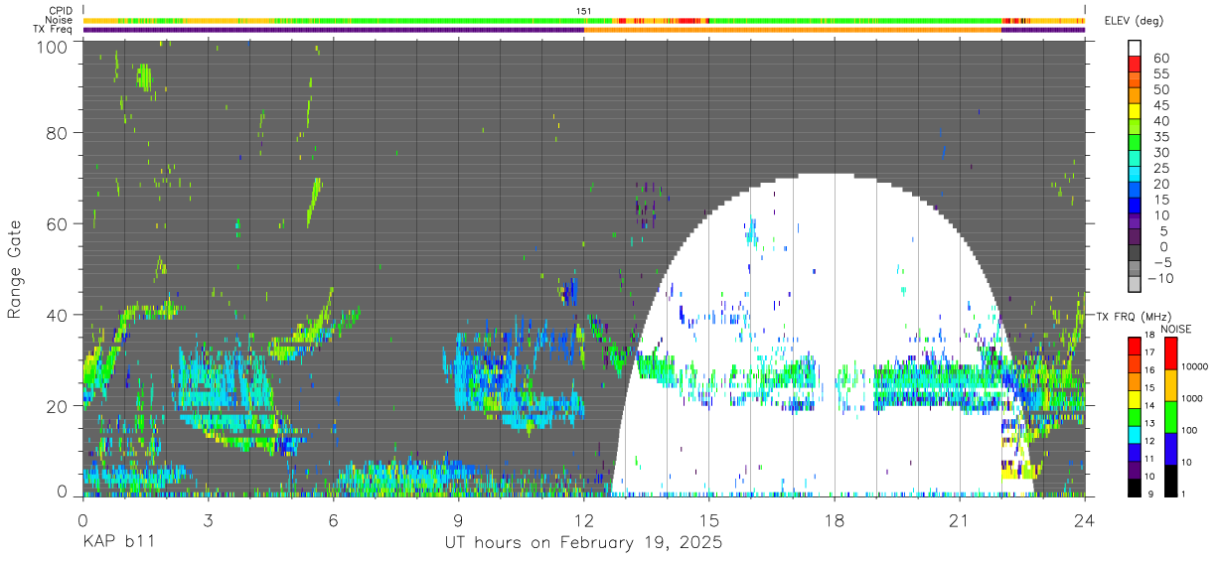Click the x-axis tick label '18'
The width and height of the screenshot is (1220, 563).
click(834, 521)
